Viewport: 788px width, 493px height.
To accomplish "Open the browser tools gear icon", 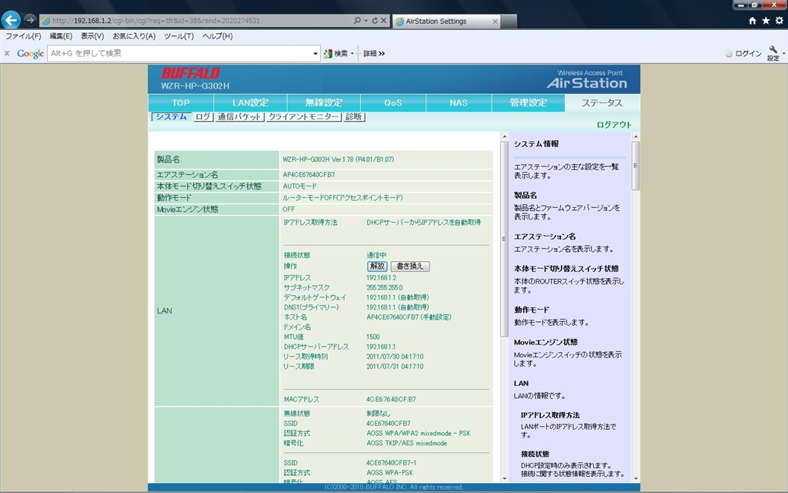I will (778, 21).
